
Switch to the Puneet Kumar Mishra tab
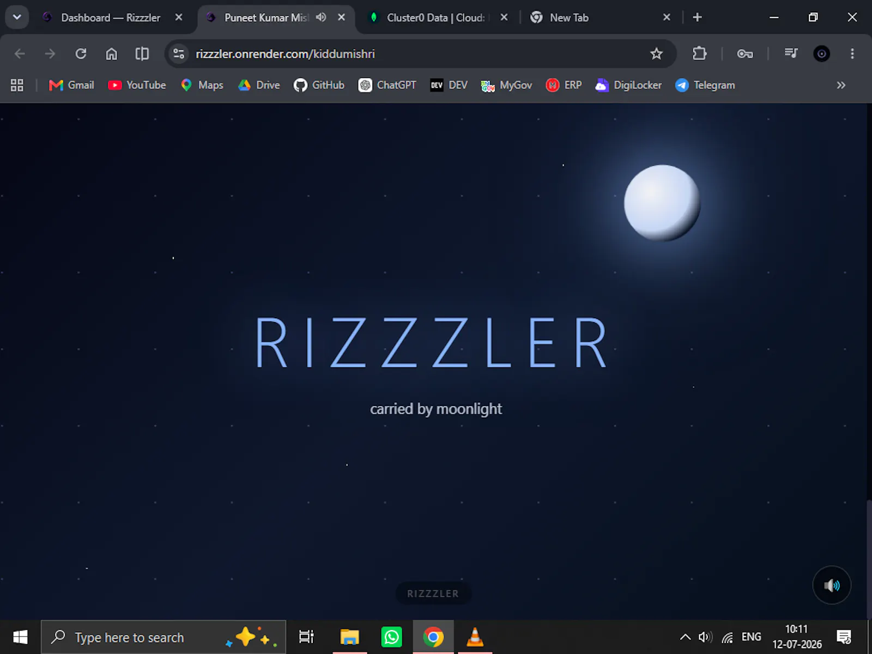(x=267, y=17)
